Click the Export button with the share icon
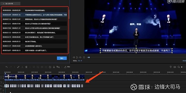This screenshot has width=186, height=93. pyautogui.click(x=67, y=67)
